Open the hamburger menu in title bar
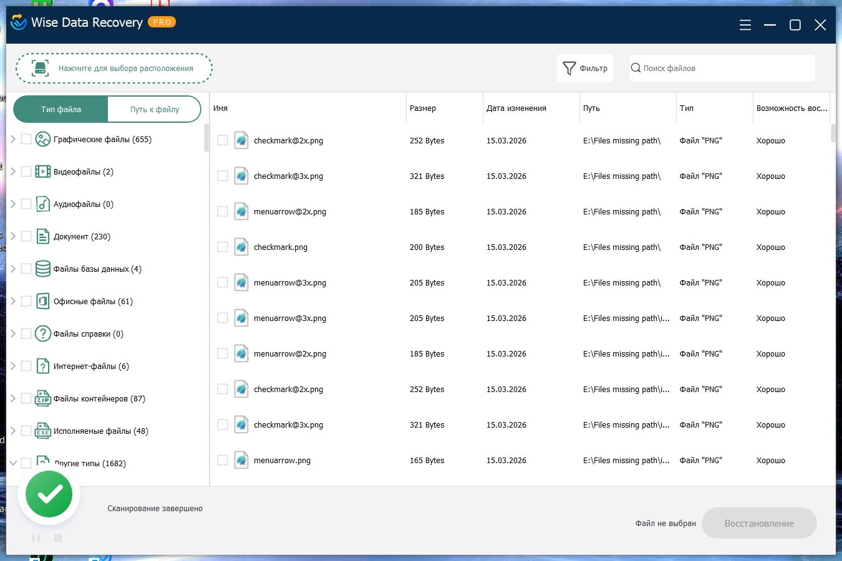842x561 pixels. click(745, 25)
